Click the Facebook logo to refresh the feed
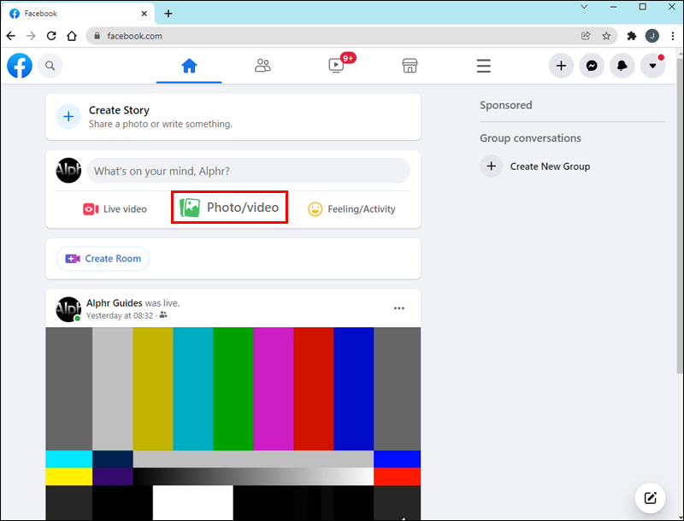This screenshot has width=684, height=521. tap(19, 66)
